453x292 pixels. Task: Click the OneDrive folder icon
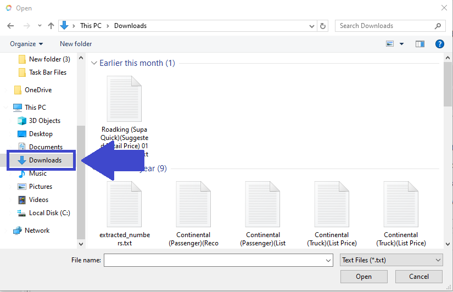(x=18, y=90)
